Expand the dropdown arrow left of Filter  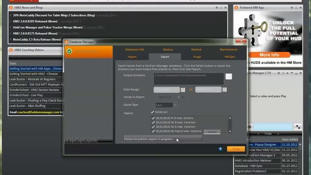(258, 134)
